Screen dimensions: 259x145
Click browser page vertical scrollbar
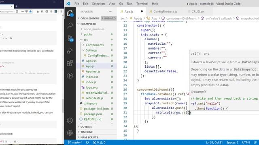click(x=63, y=106)
